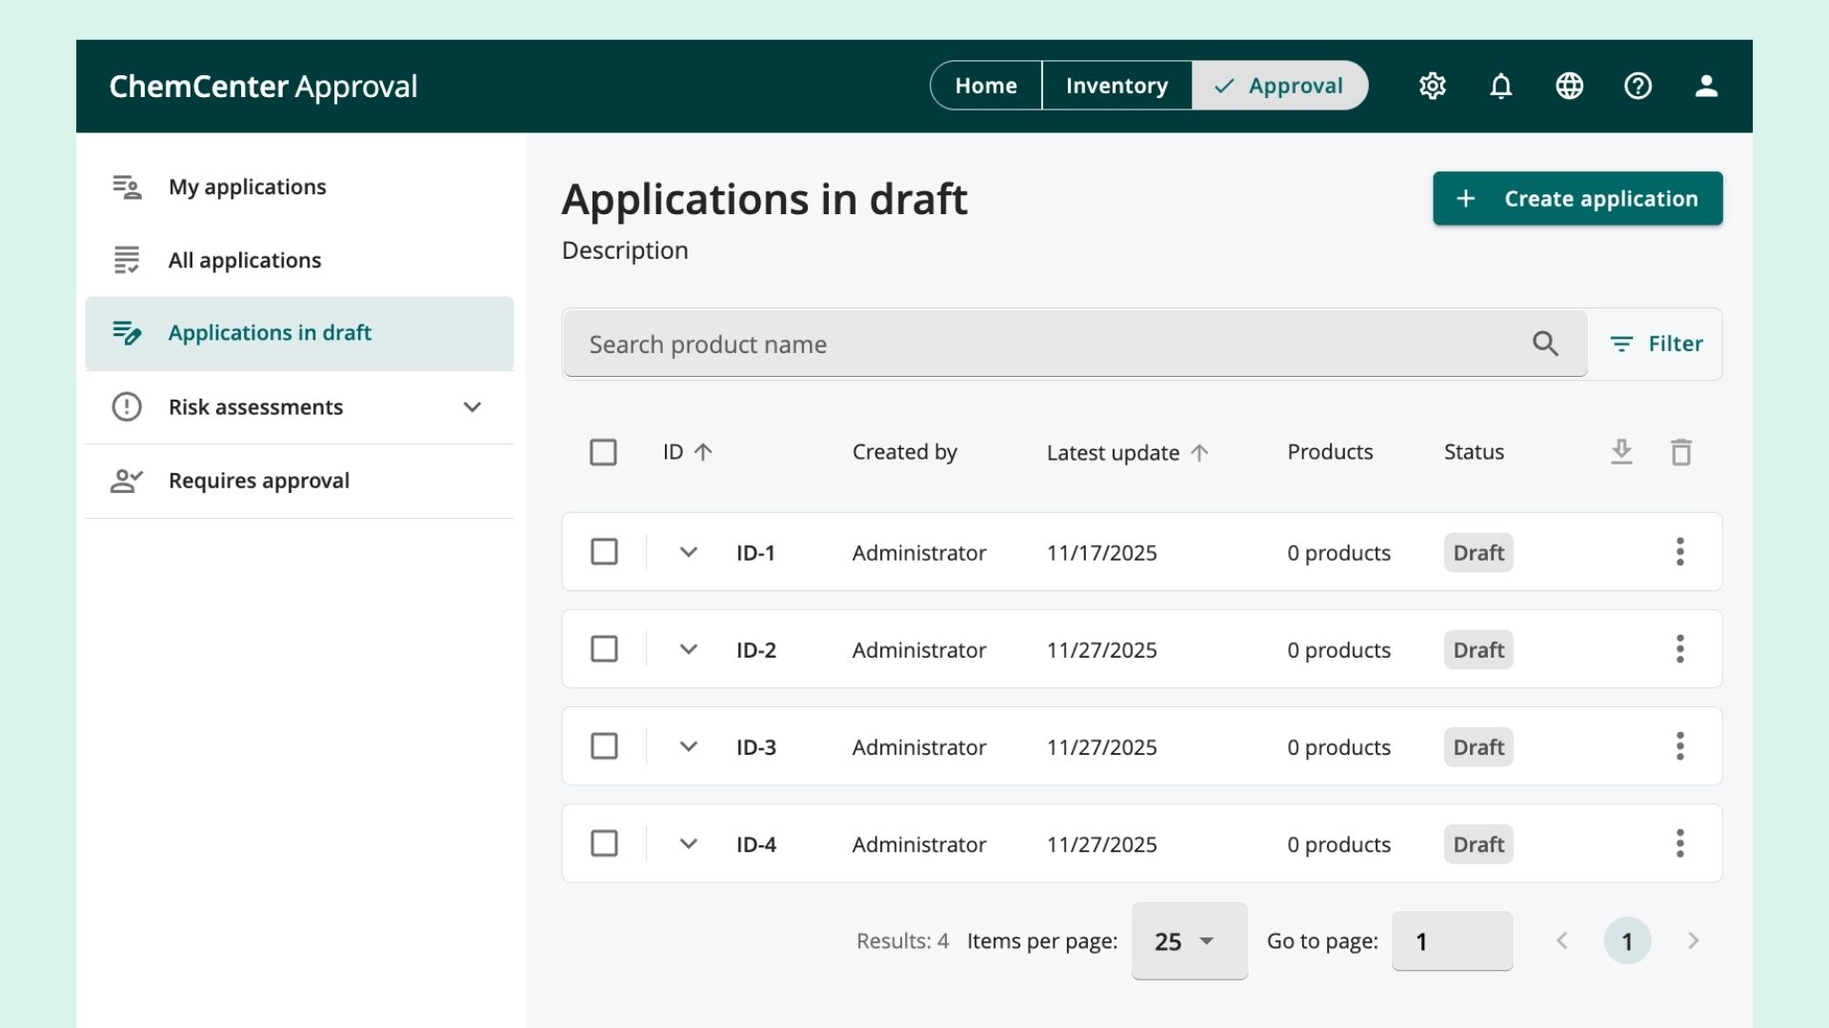
Task: Open the language globe icon
Action: coord(1569,86)
